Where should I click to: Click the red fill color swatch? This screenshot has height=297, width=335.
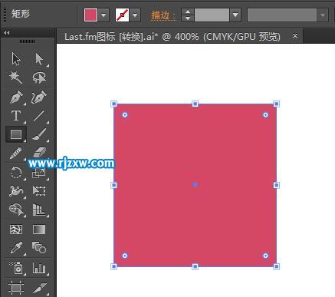tap(90, 15)
